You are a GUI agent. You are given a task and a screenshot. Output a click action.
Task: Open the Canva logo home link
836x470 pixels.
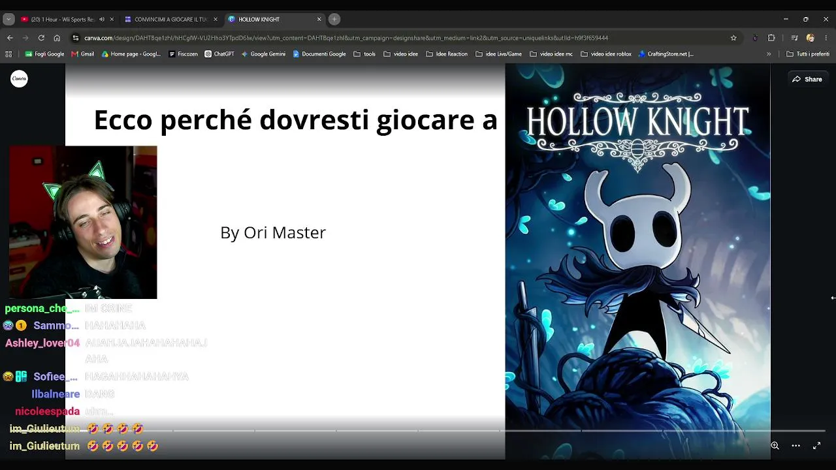pos(19,79)
